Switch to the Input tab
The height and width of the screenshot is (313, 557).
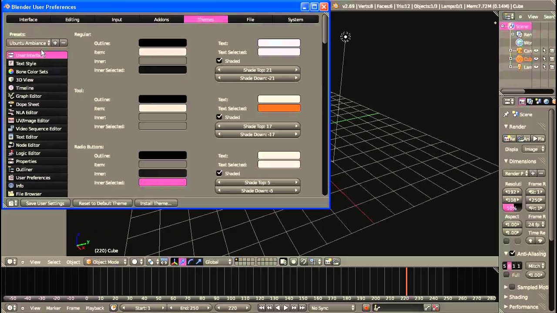[117, 20]
